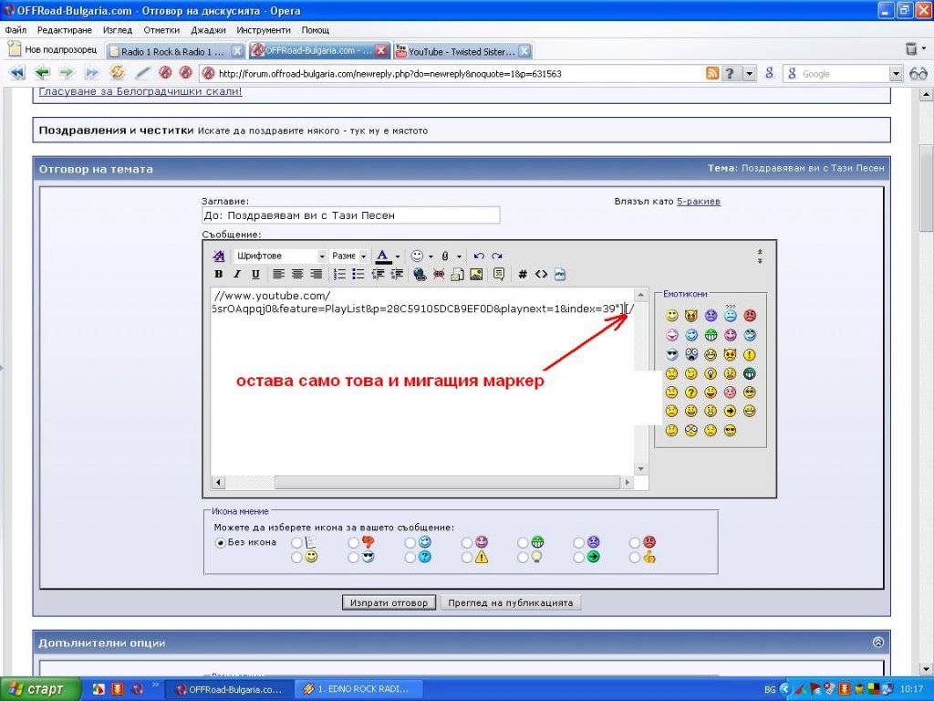Screen dimensions: 934x701
Task: Wrap selection in CODE tags (#)
Action: pos(523,274)
